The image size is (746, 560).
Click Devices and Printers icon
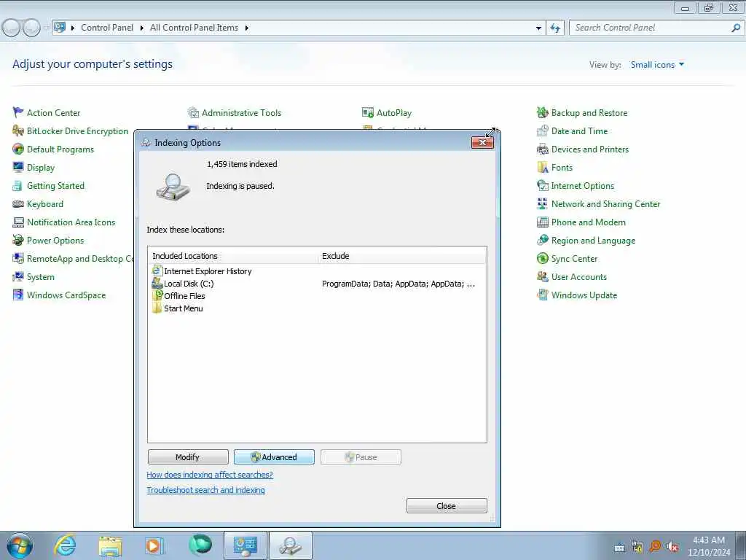pos(542,149)
